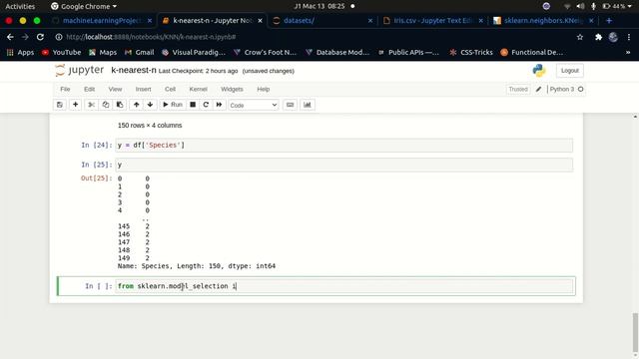Viewport: 639px width, 359px height.
Task: Paste cells below icon
Action: tap(120, 105)
